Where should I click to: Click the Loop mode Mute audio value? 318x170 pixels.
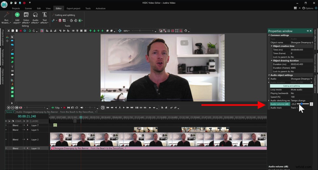tap(296, 90)
